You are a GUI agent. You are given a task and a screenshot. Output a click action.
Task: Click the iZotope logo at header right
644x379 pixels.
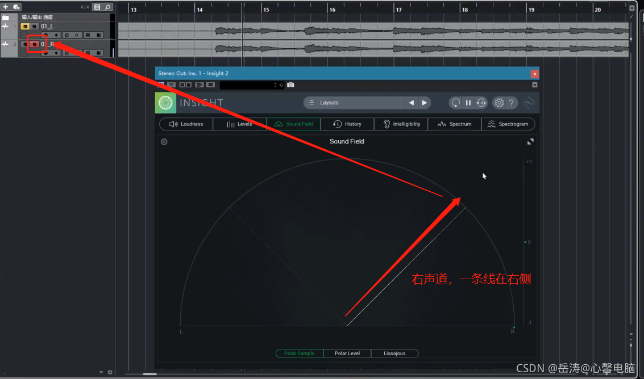click(529, 103)
